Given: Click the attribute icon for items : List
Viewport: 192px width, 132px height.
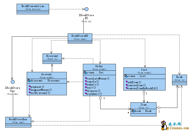Looking at the screenshot, I should point(126,76).
